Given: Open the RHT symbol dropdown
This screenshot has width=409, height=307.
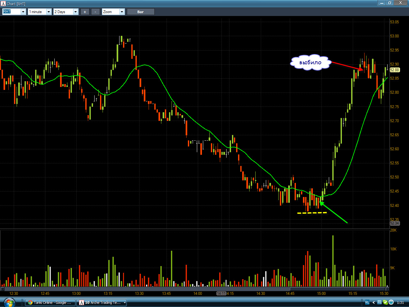Looking at the screenshot, I should pos(23,12).
